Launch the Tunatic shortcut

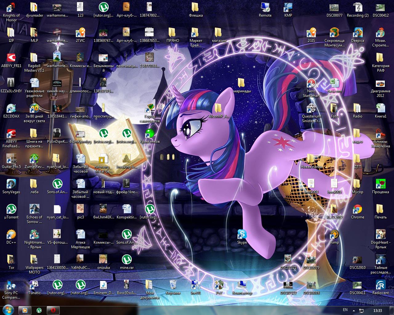pos(34,287)
